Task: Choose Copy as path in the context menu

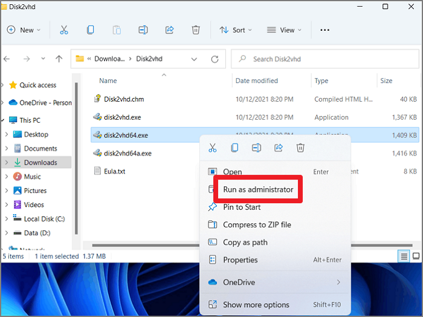Action: (x=245, y=242)
